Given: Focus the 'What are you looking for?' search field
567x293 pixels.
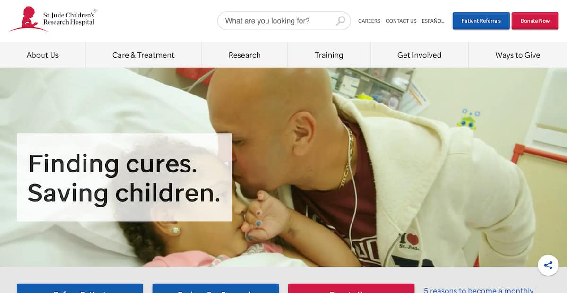Looking at the screenshot, I should 283,21.
